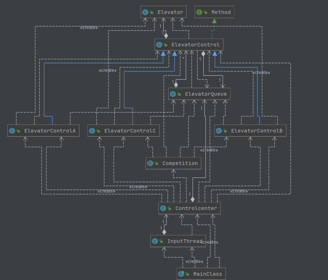
Task: Click the diamond connector above InputThread
Action: (164, 232)
